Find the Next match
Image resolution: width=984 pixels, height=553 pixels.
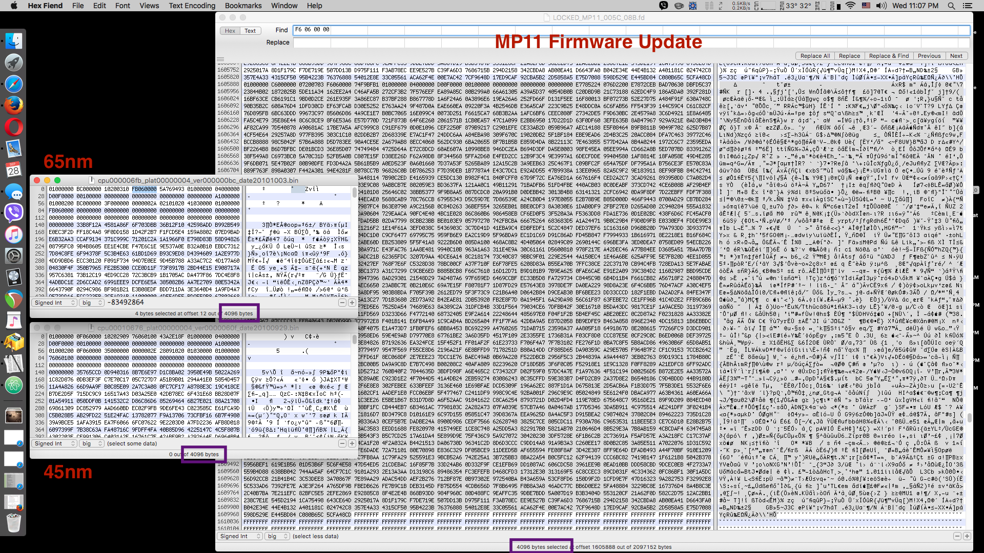pyautogui.click(x=956, y=56)
